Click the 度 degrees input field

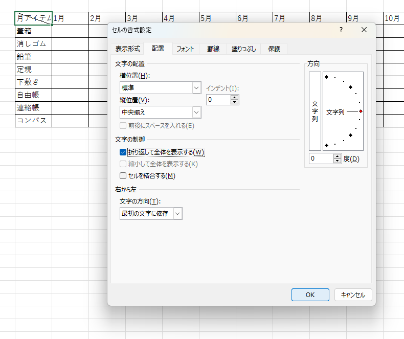pos(321,159)
